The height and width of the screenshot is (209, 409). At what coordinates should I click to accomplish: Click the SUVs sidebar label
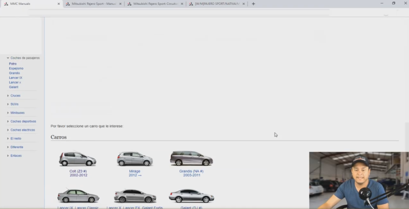[14, 104]
